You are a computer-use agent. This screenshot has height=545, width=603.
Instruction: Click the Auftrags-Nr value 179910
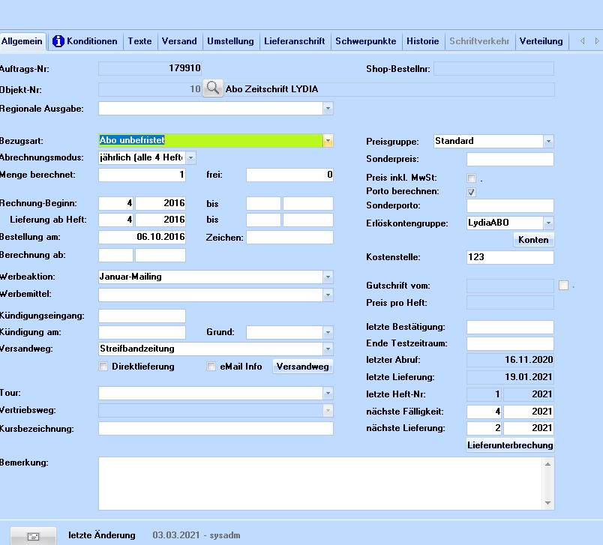184,68
